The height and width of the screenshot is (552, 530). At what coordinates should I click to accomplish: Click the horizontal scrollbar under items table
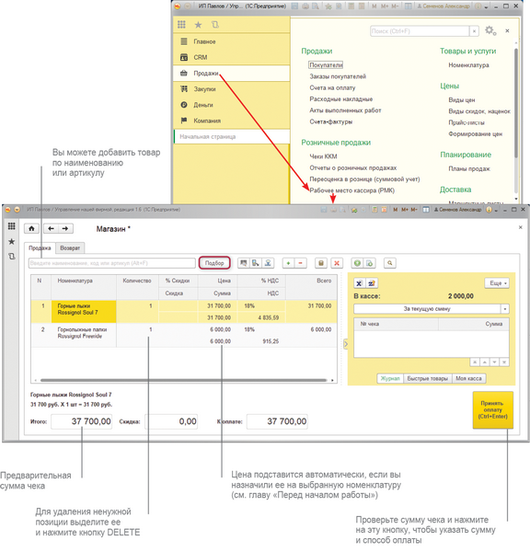point(183,380)
